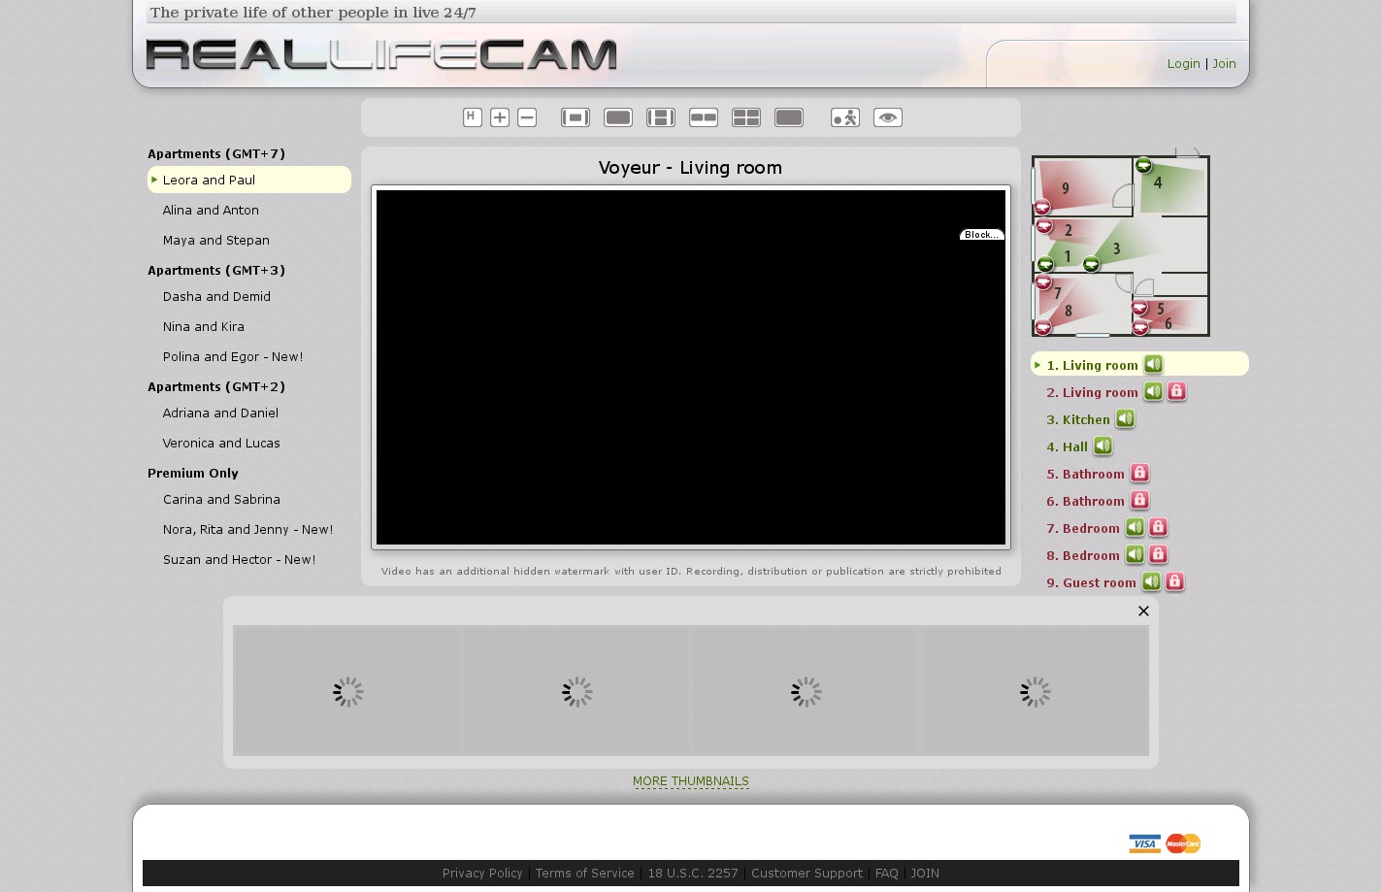Viewport: 1382px width, 892px height.
Task: Toggle sound for 2. Living room
Action: [x=1153, y=391]
